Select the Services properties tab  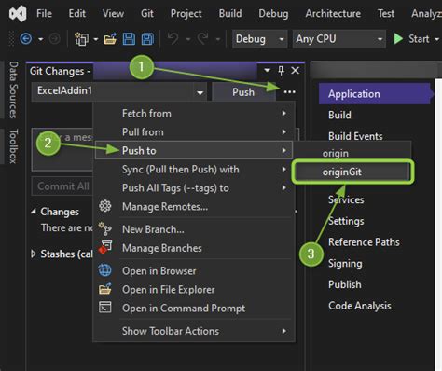346,199
